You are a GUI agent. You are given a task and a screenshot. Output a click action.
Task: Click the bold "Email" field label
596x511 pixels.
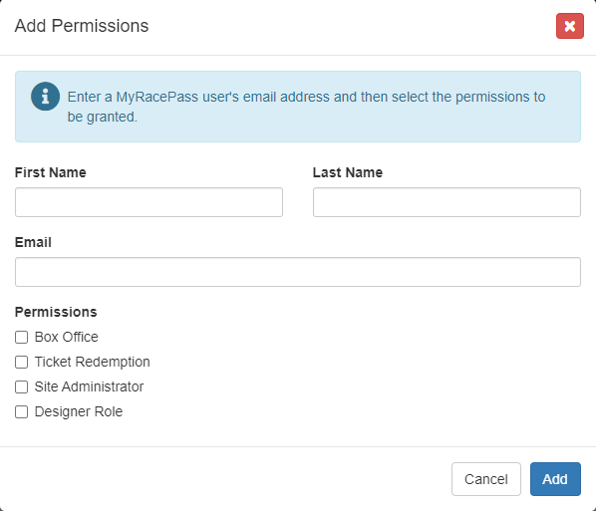(33, 242)
